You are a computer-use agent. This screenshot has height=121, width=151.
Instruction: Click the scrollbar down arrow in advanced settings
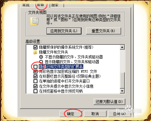coord(122,91)
